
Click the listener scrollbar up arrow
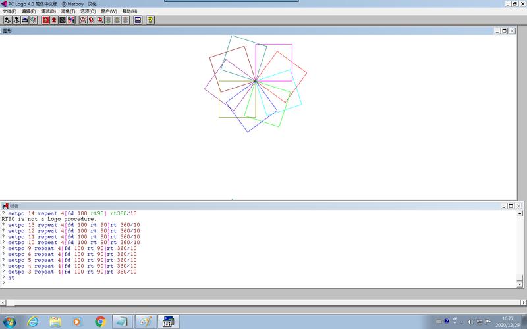click(520, 213)
